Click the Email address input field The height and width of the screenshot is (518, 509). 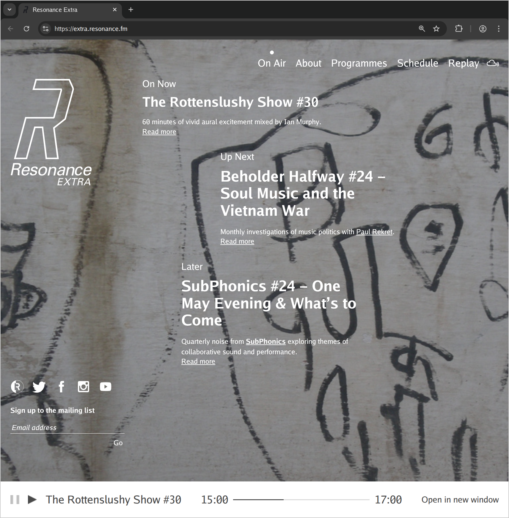[x=67, y=428]
